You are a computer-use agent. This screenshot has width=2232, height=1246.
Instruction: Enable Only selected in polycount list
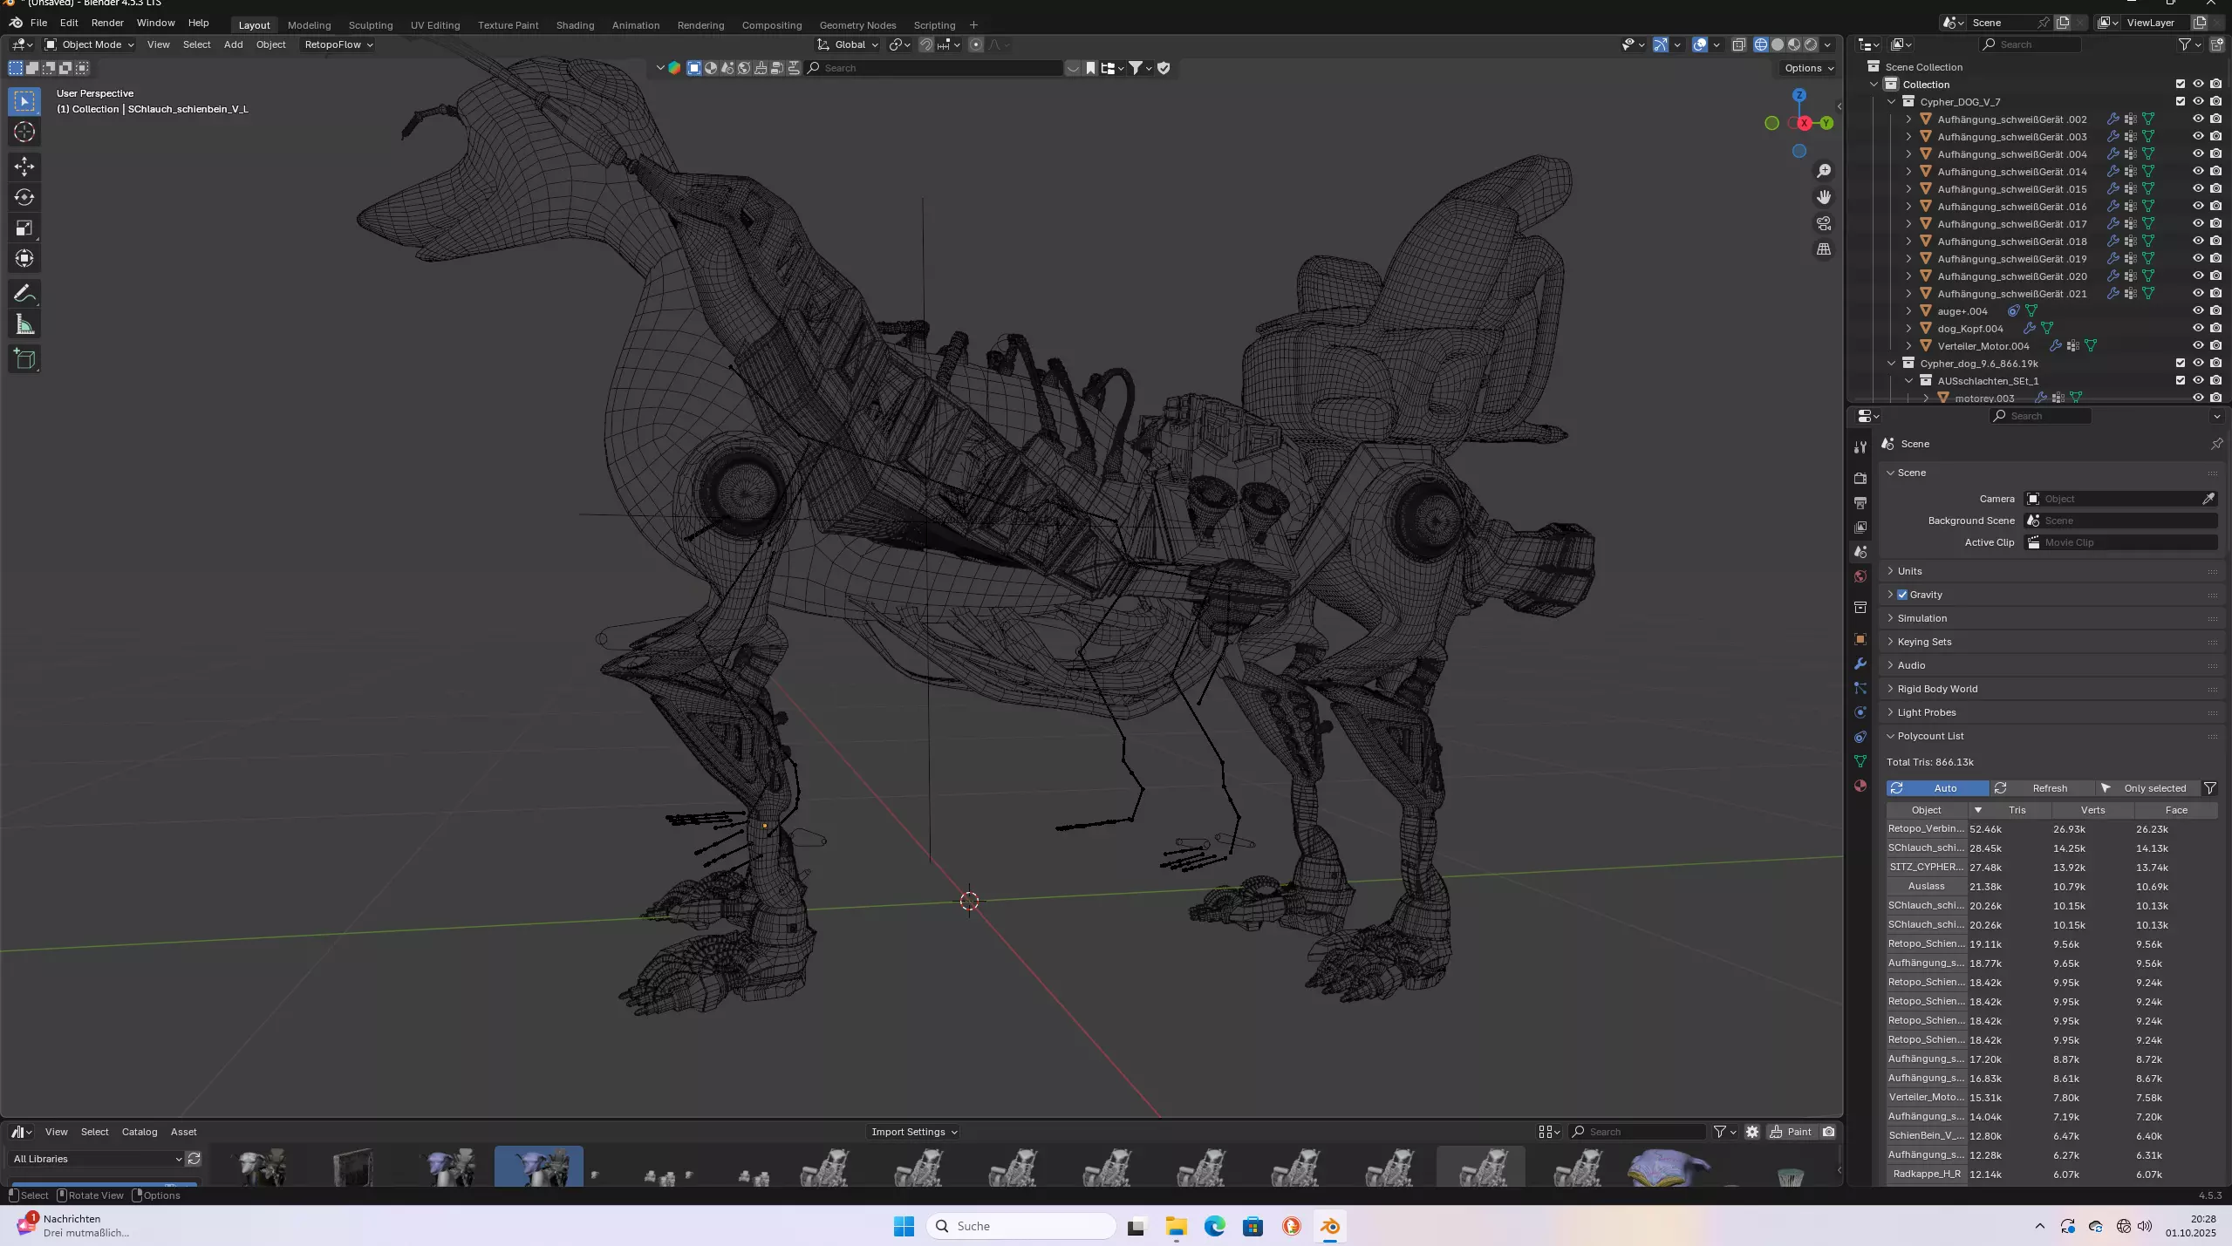coord(2147,788)
